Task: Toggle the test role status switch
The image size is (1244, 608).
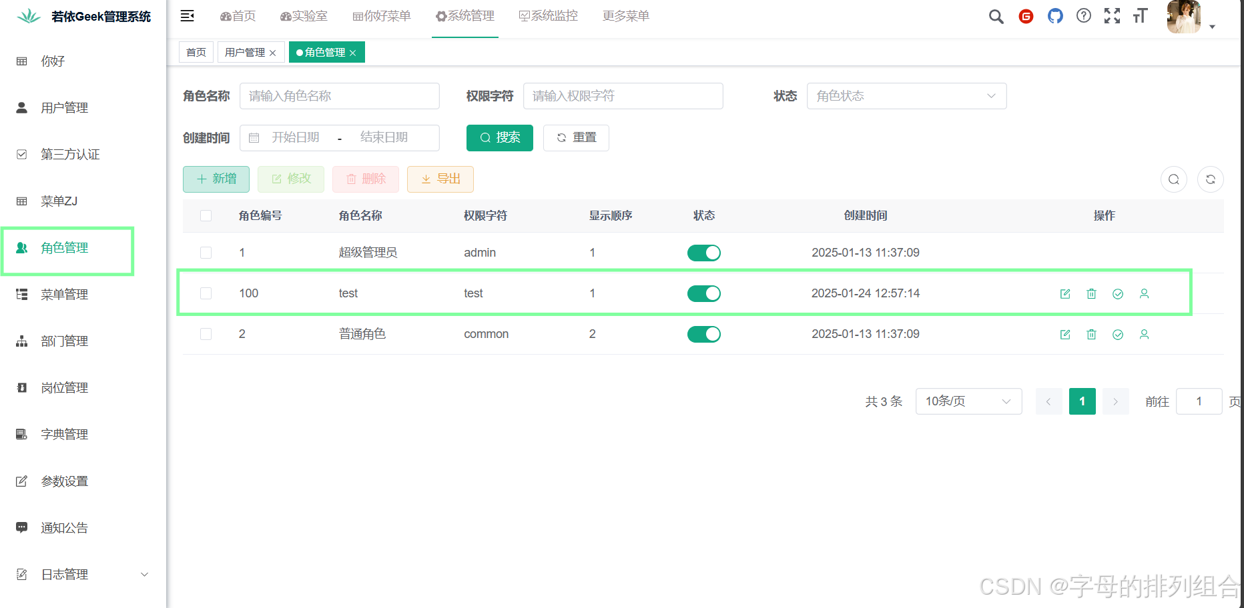Action: (x=704, y=293)
